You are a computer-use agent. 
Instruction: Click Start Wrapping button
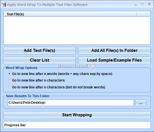pyautogui.click(x=77, y=115)
